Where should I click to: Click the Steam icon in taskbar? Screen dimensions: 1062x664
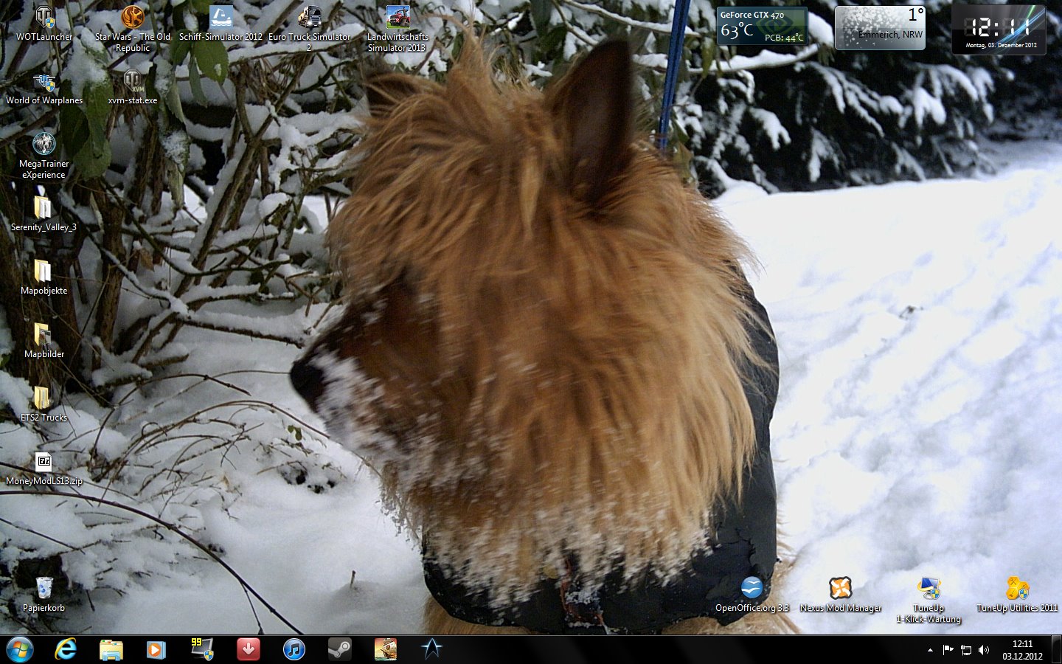[x=339, y=649]
